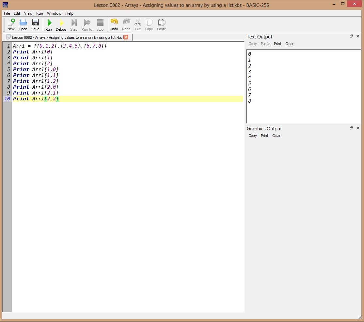364x322 pixels.
Task: Close the Graphics Output panel
Action: (x=358, y=128)
